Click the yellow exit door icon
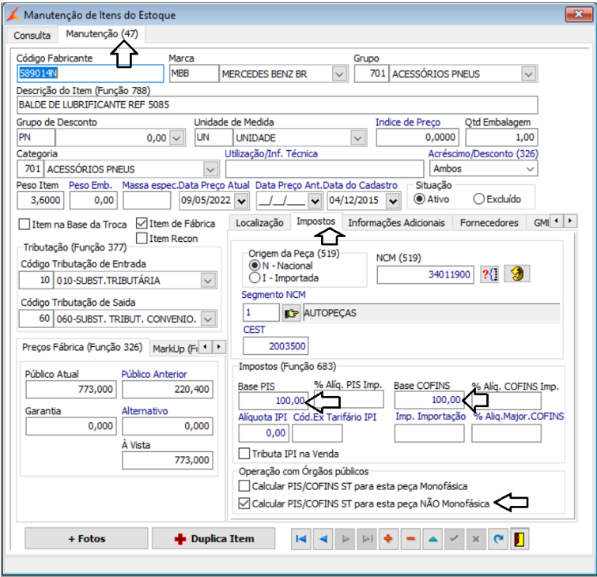The width and height of the screenshot is (597, 577). [x=520, y=539]
